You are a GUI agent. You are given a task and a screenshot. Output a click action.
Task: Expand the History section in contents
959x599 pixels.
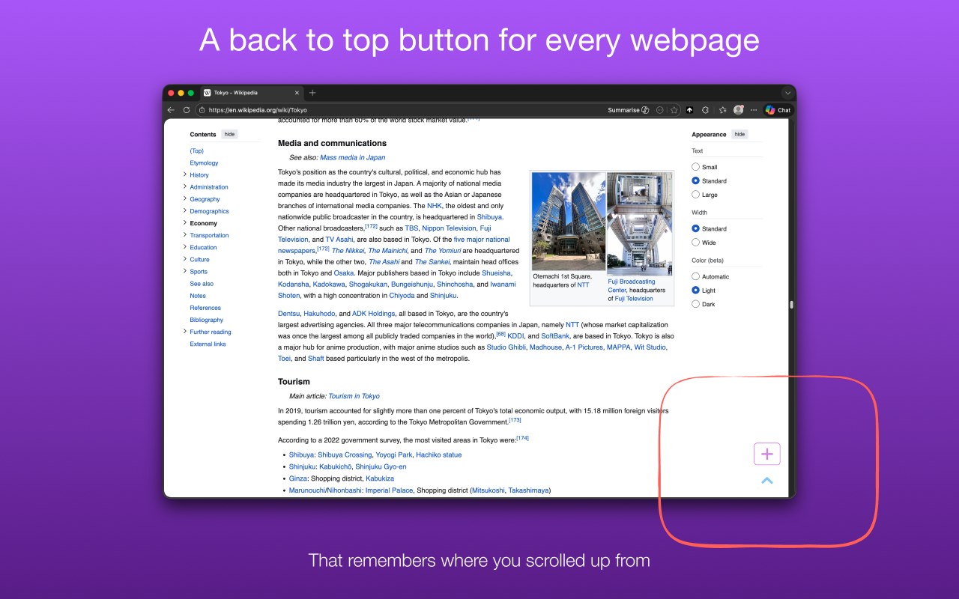click(184, 174)
